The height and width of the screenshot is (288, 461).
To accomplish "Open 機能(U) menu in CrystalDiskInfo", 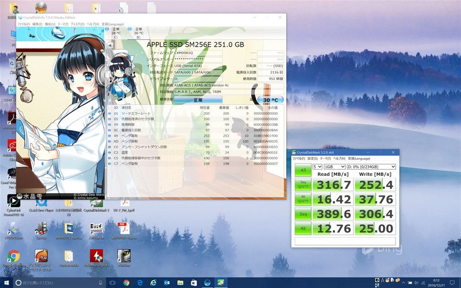I will (50, 24).
